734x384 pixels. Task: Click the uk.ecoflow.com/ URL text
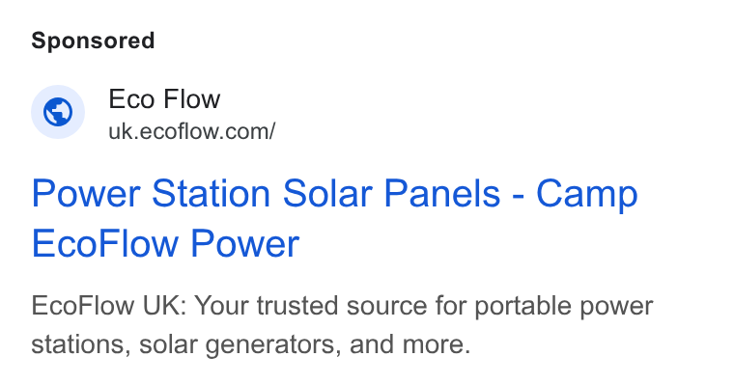pos(192,131)
